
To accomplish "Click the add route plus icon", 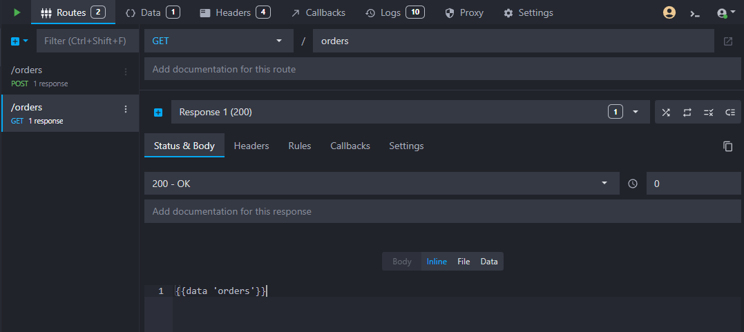I will pyautogui.click(x=16, y=41).
